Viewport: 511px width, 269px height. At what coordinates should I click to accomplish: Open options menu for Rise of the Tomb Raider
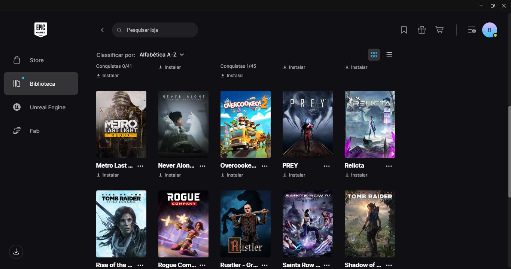click(140, 265)
